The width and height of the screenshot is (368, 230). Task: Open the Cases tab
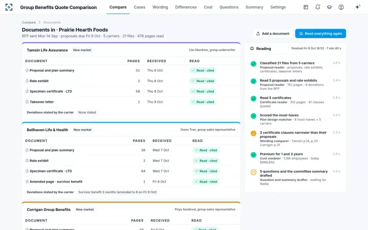140,7
